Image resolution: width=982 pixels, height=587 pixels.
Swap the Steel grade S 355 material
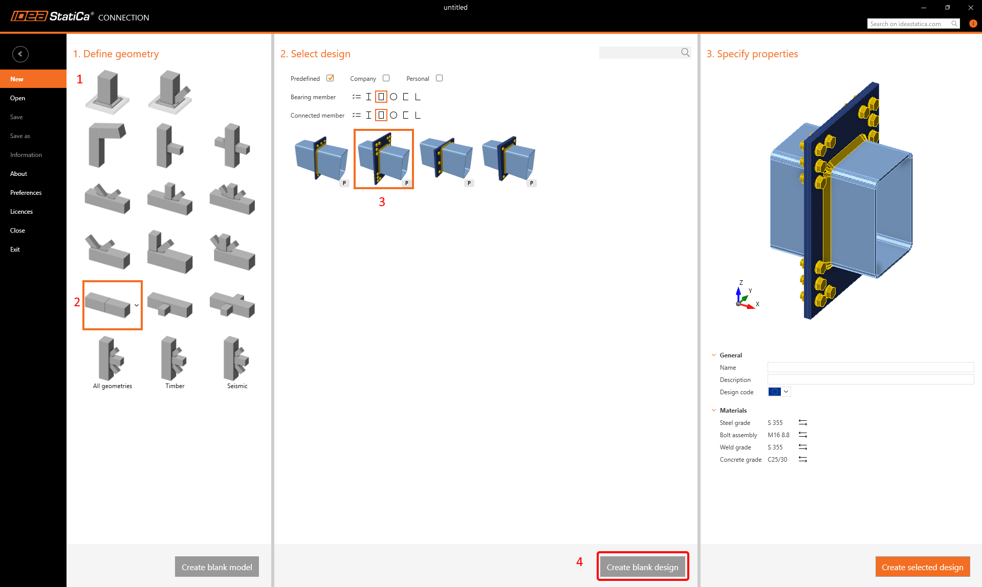802,422
